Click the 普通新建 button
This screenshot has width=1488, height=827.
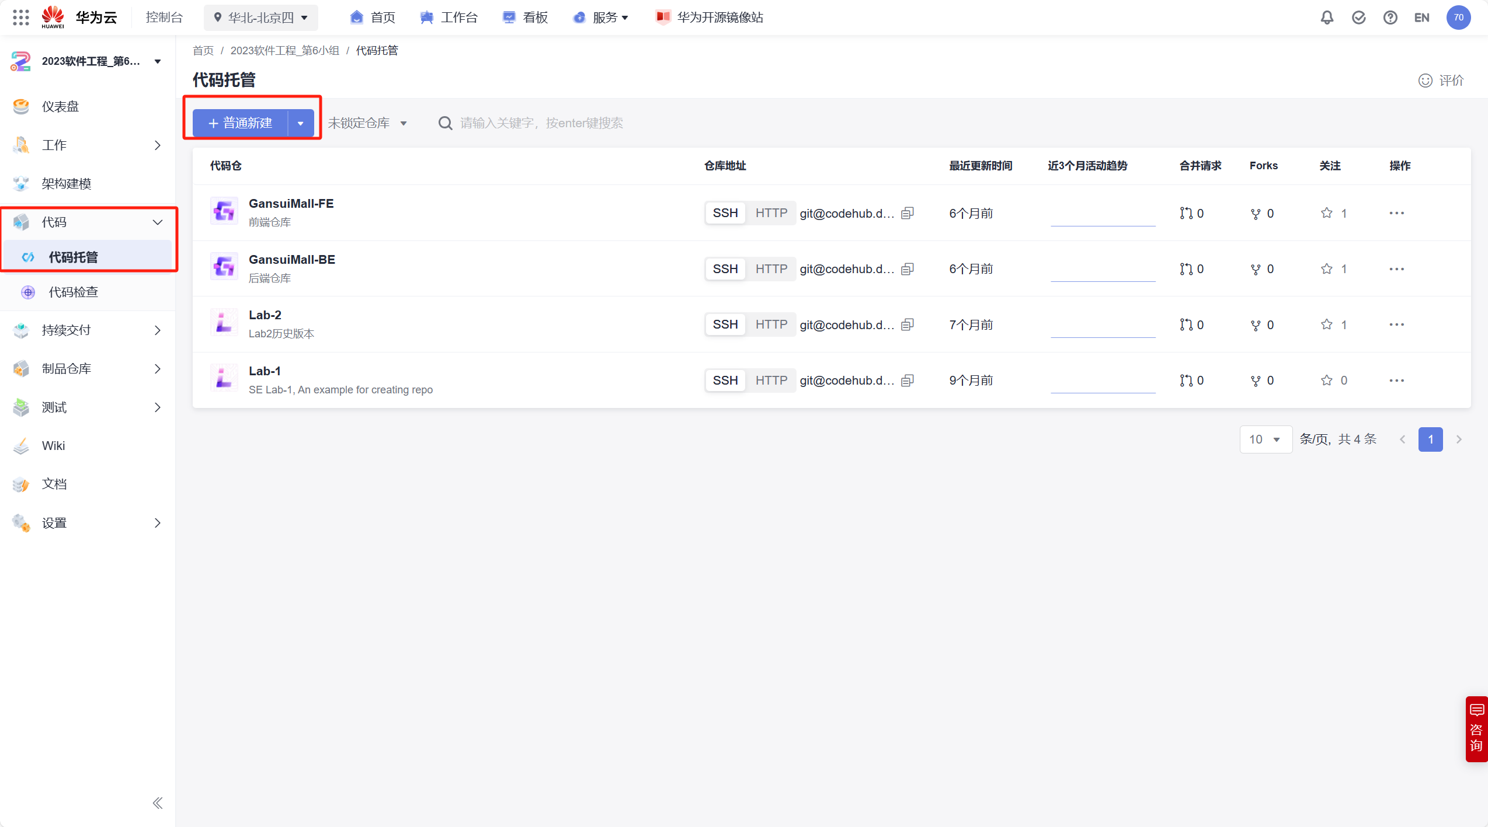[x=241, y=123]
